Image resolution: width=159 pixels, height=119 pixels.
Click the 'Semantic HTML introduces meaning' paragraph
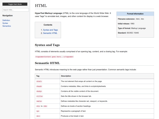86,70
